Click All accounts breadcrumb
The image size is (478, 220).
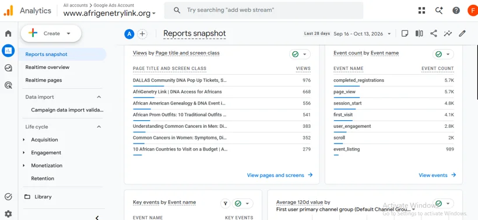tap(75, 5)
